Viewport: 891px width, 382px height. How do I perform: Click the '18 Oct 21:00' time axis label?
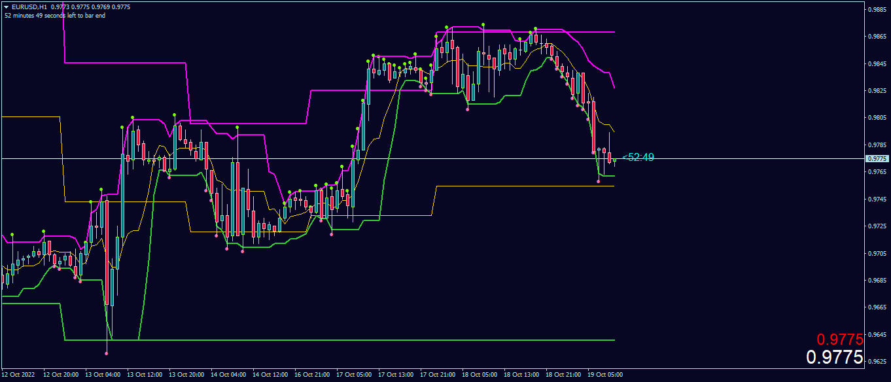click(x=563, y=375)
